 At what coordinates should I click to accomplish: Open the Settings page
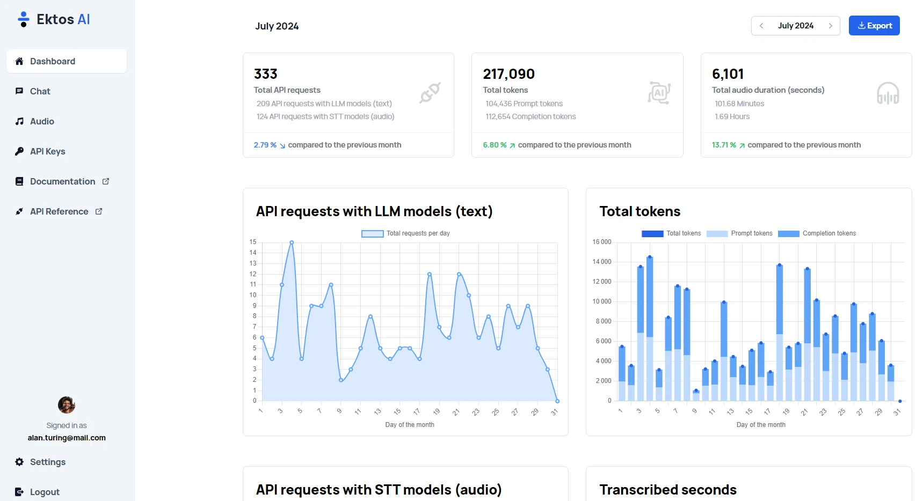[67, 462]
